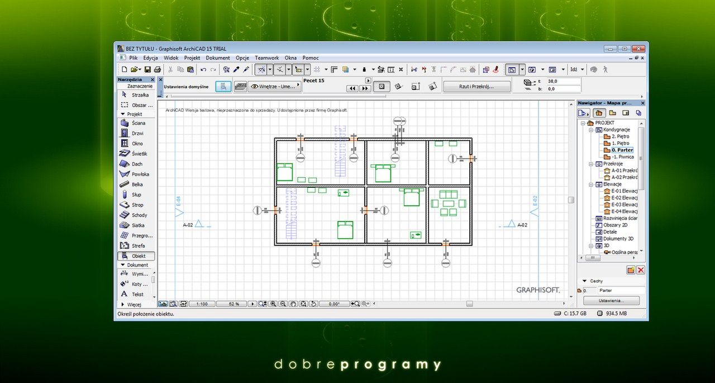Screen dimensions: 715x383
Task: Toggle the guide lines snap button
Action: 261,69
